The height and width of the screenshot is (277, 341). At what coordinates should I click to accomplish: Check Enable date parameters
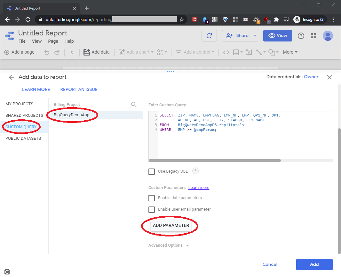pyautogui.click(x=152, y=198)
